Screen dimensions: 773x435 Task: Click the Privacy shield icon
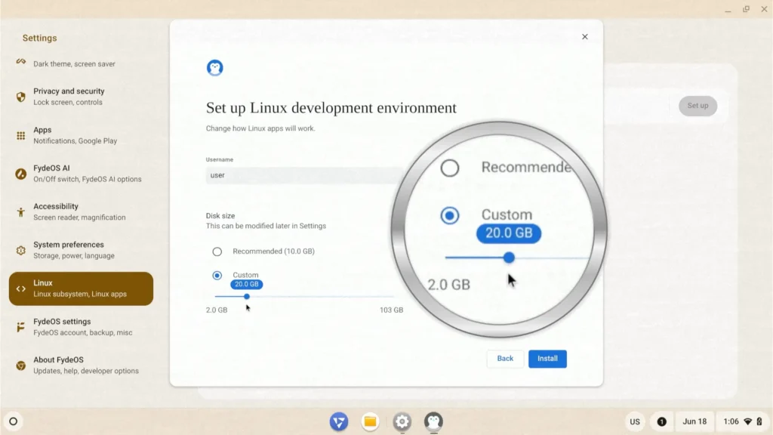20,97
